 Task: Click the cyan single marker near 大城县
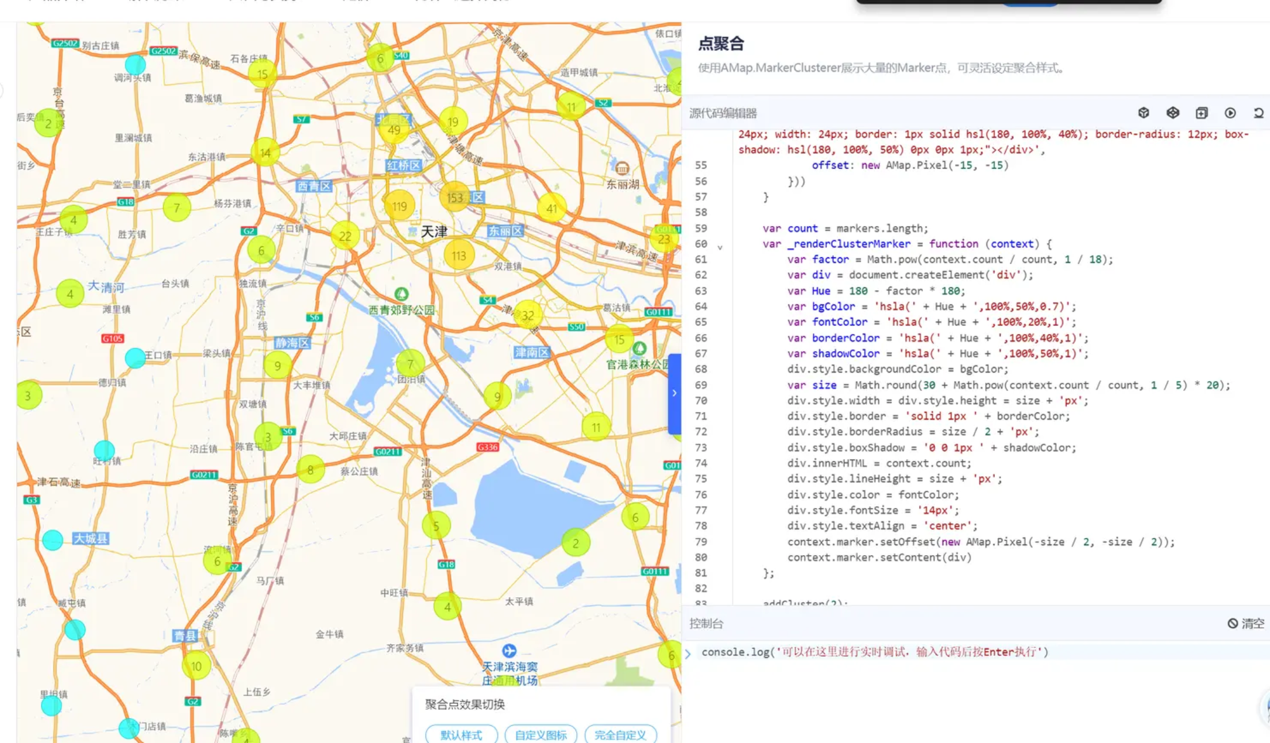coord(53,540)
